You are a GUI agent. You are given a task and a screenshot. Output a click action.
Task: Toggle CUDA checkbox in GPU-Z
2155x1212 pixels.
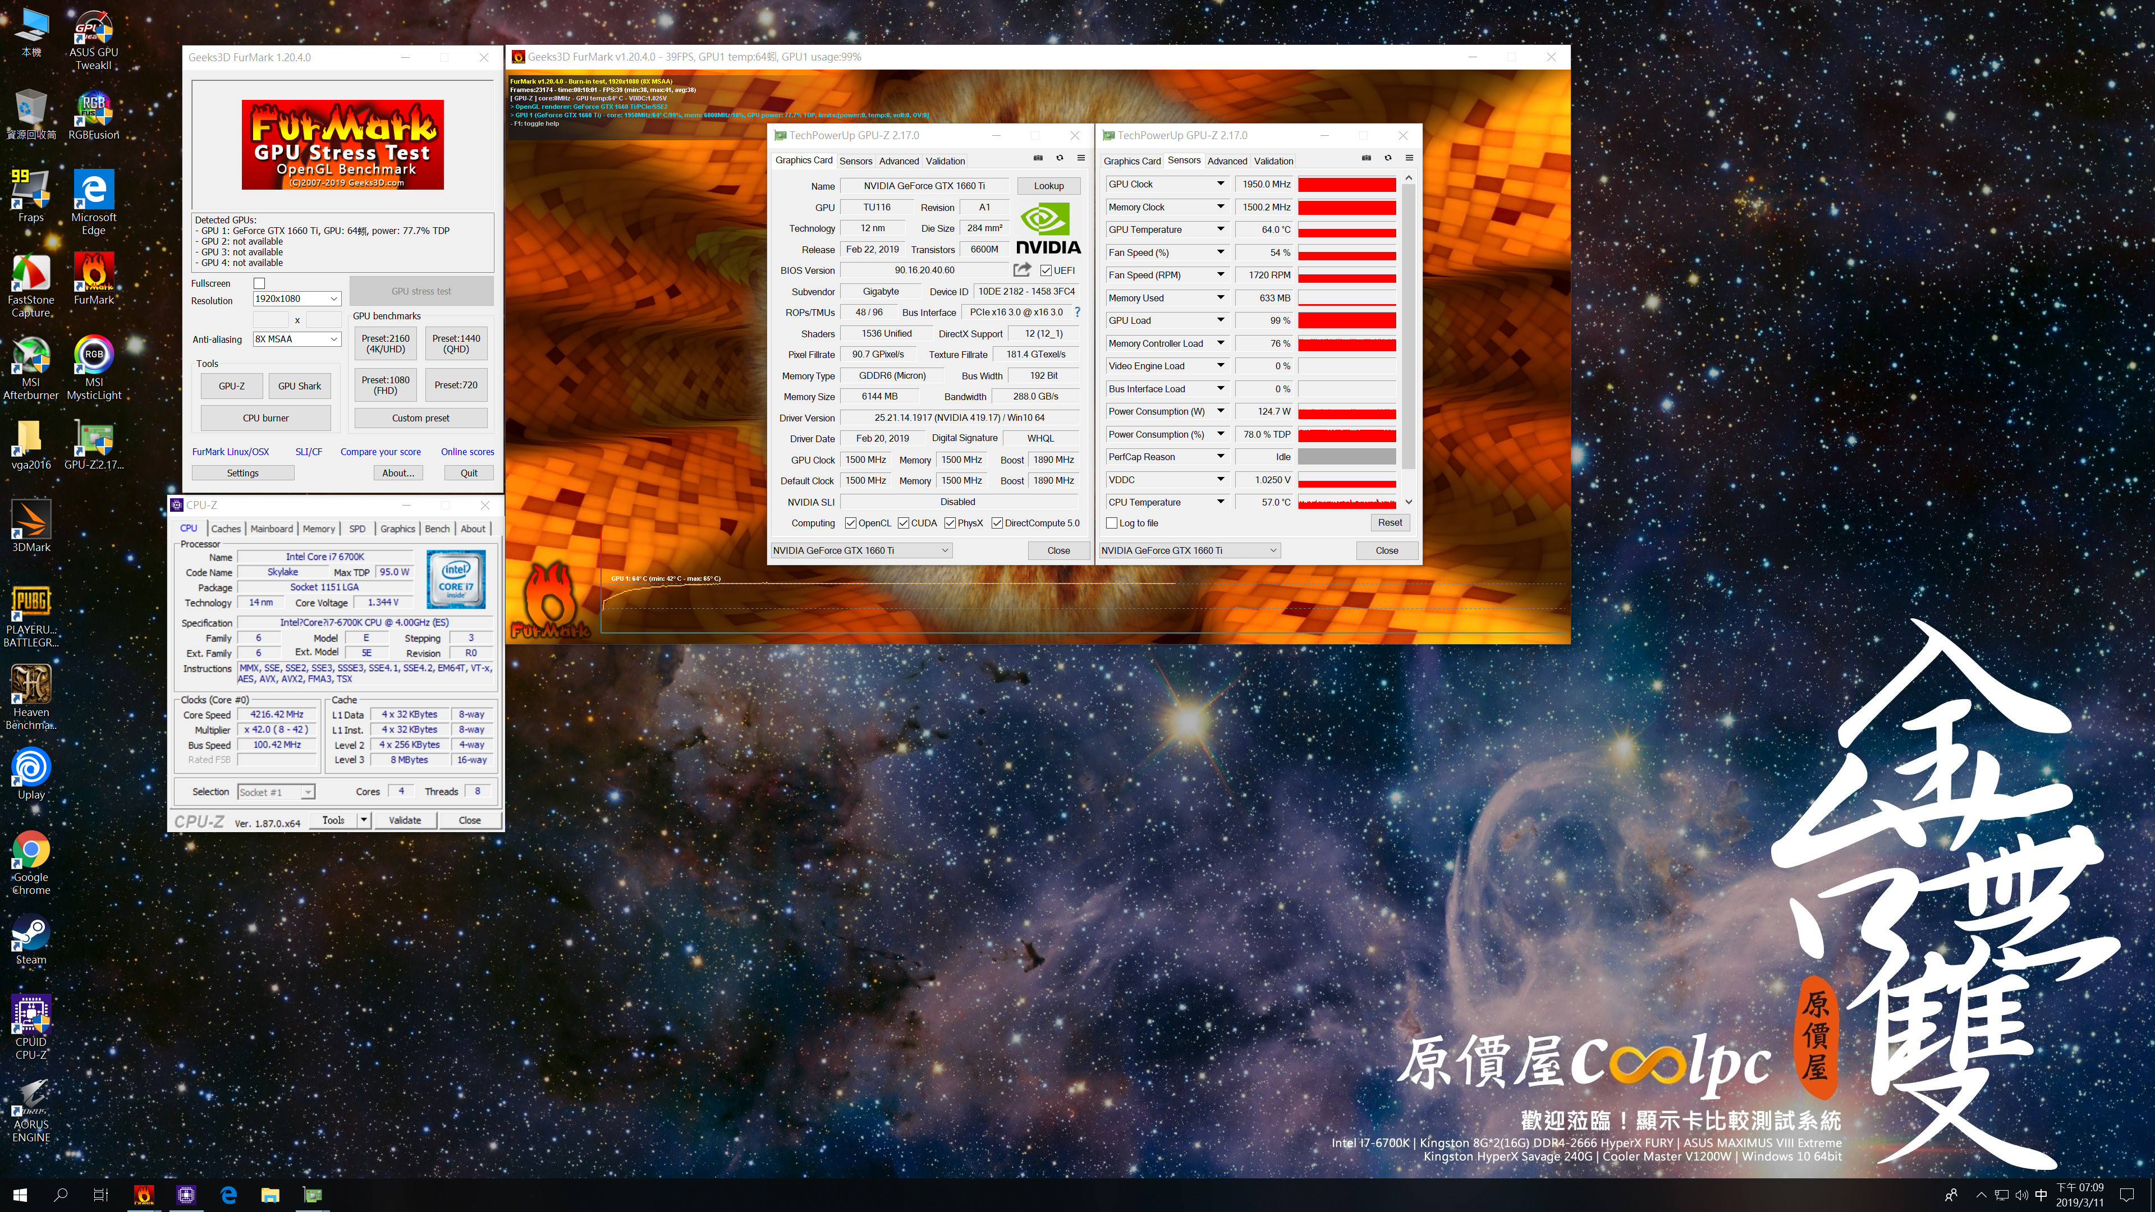(x=904, y=523)
